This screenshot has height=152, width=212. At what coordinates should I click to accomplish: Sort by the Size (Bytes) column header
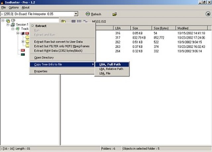pos(164,28)
